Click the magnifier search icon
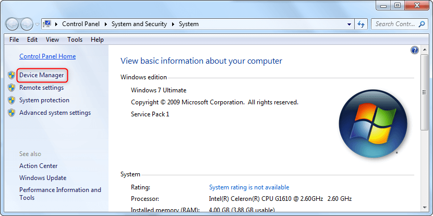Image resolution: width=433 pixels, height=216 pixels. coord(422,25)
